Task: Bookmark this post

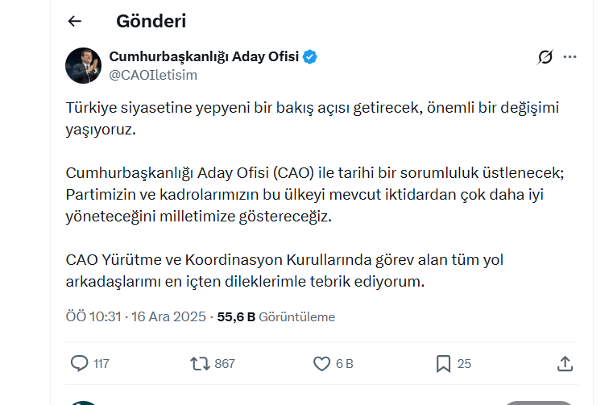Action: pyautogui.click(x=443, y=363)
